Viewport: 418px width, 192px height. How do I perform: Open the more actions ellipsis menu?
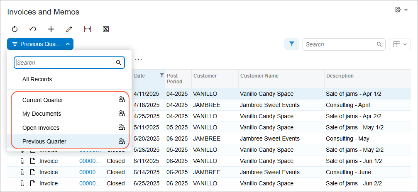click(x=139, y=60)
